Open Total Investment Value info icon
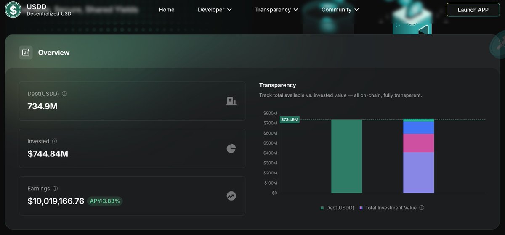The width and height of the screenshot is (505, 235). pos(422,208)
